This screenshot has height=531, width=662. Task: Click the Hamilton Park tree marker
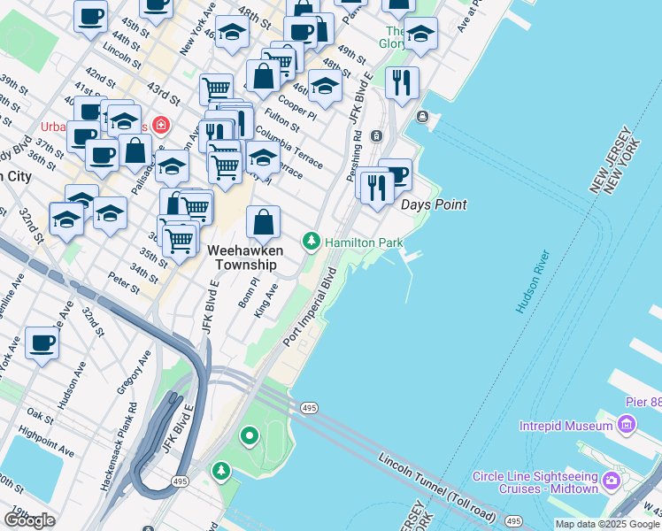pyautogui.click(x=312, y=242)
